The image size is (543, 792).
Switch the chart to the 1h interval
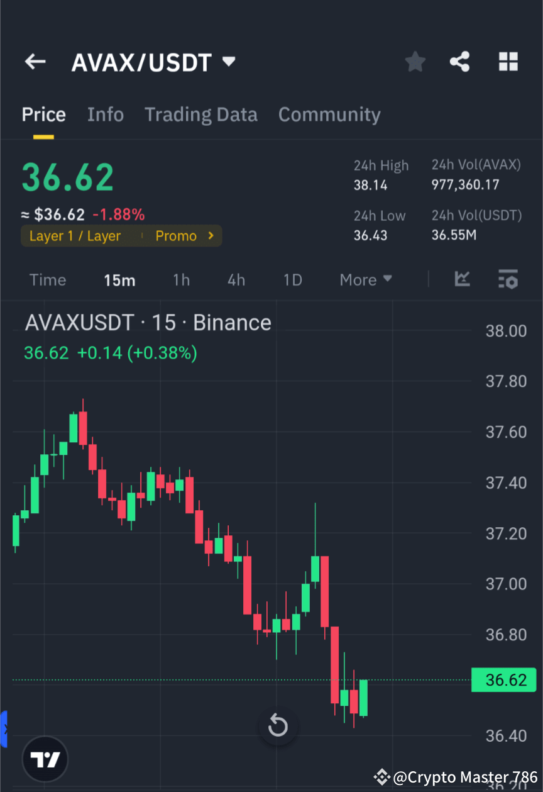pyautogui.click(x=181, y=280)
